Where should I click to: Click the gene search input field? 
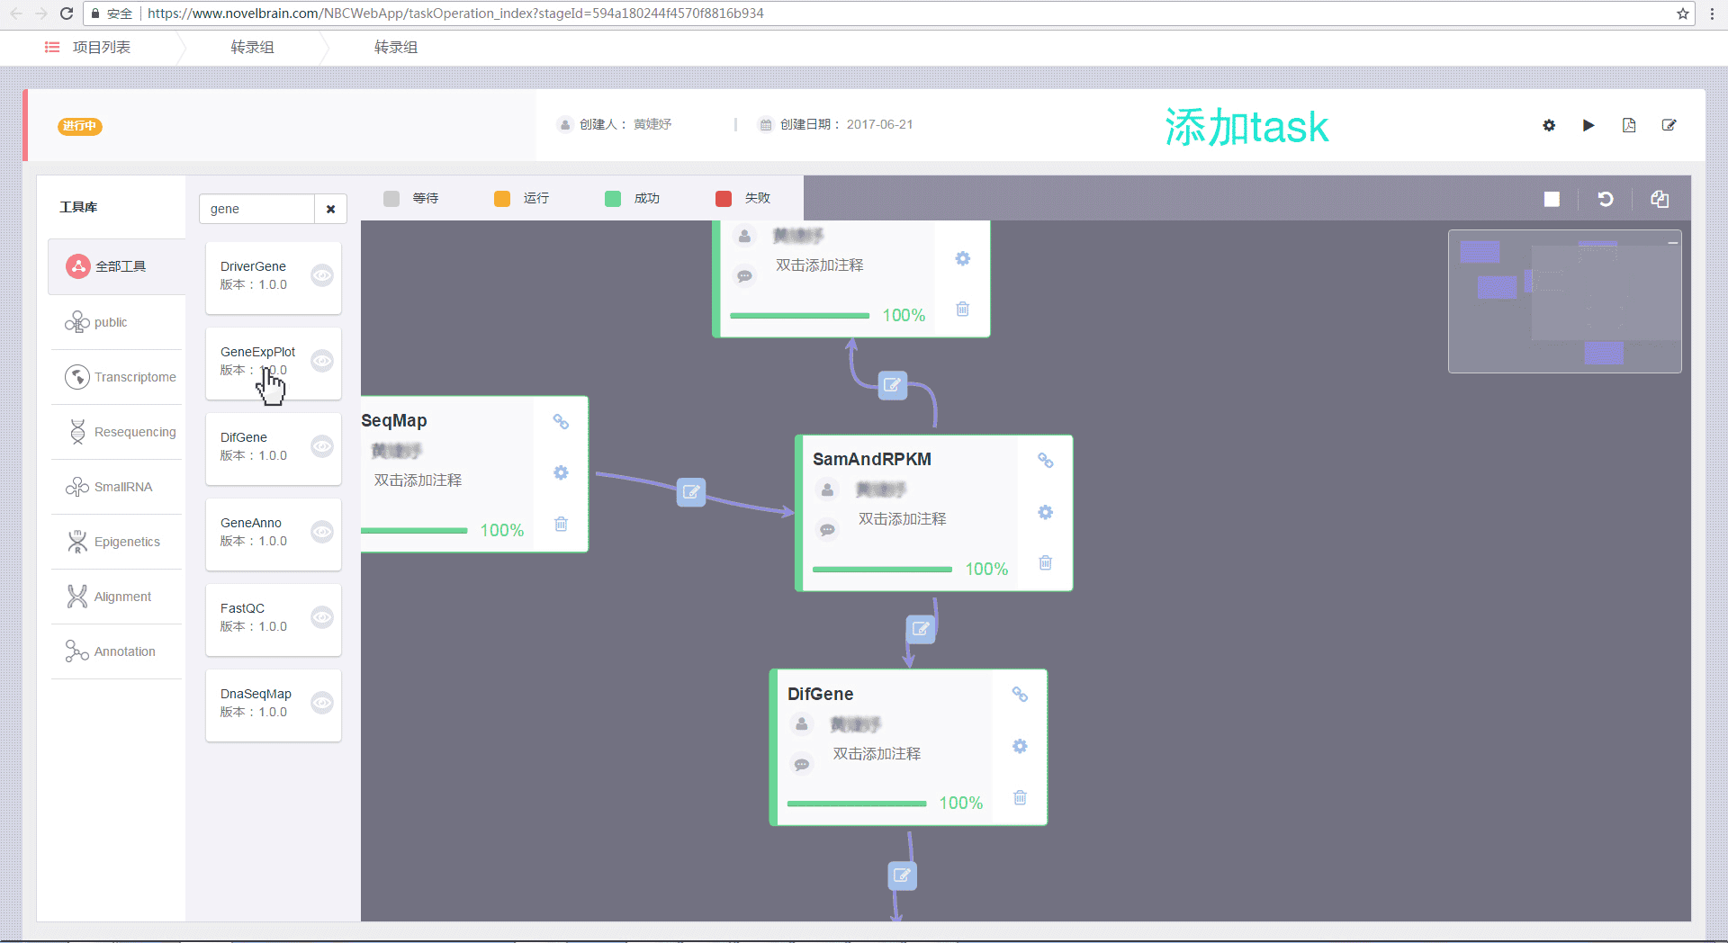[256, 209]
